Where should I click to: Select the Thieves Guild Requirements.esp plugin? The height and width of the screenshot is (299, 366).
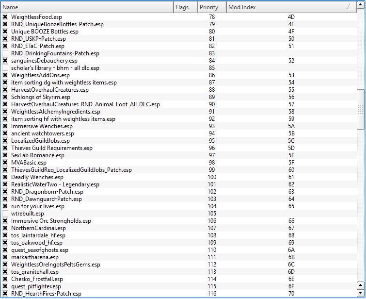[x=51, y=148]
